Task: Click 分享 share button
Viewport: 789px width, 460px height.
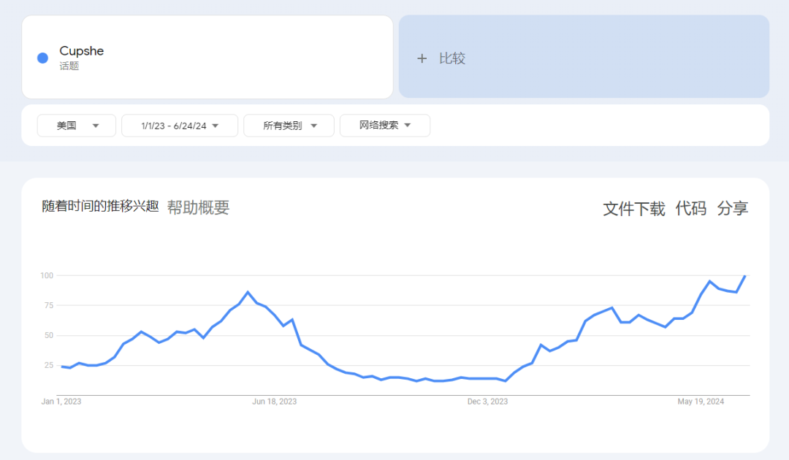Action: [x=733, y=208]
